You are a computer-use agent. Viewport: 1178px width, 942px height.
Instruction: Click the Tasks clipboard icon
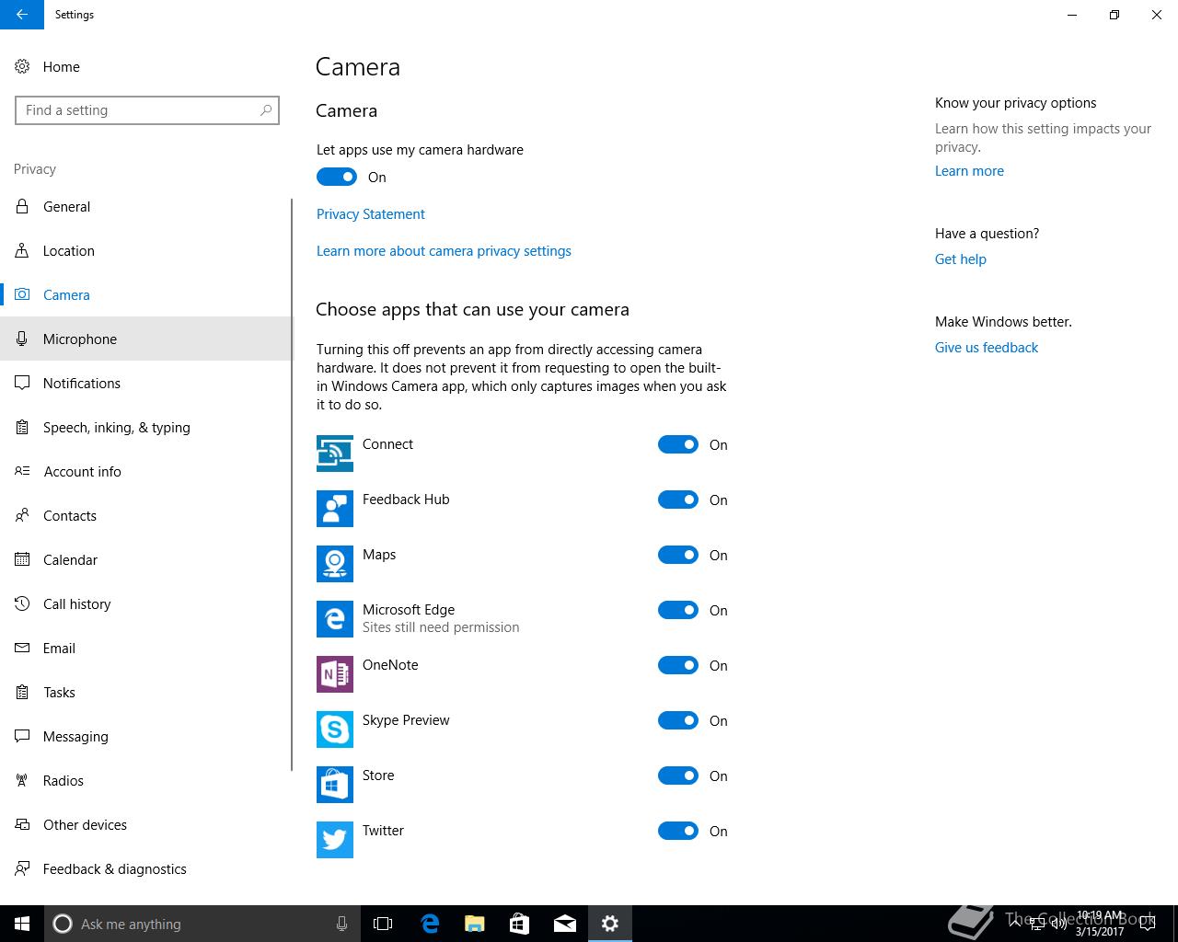(x=22, y=692)
